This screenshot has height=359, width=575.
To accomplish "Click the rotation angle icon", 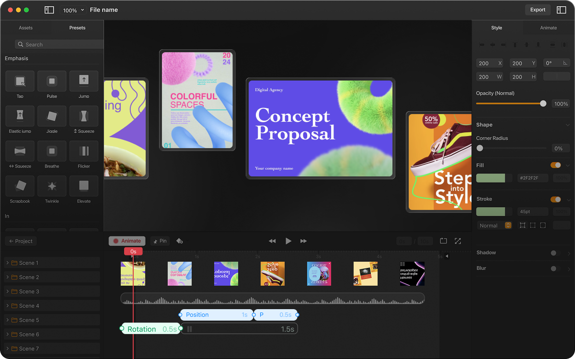I will click(565, 63).
